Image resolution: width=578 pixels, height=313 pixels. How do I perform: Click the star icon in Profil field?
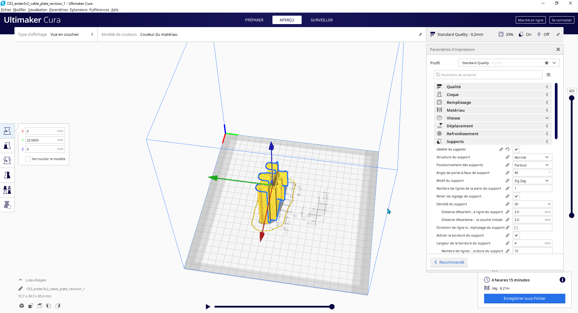coord(547,63)
